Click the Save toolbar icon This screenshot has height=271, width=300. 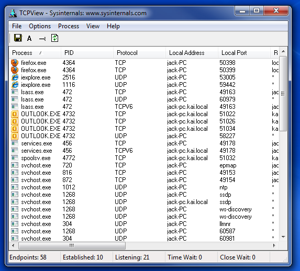point(18,38)
